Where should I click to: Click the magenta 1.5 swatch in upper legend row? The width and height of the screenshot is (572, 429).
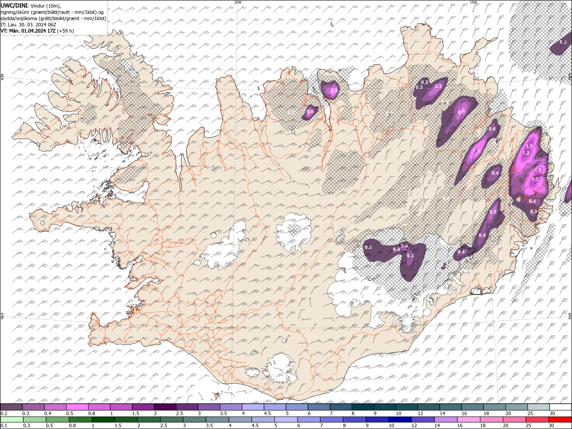coord(143,407)
